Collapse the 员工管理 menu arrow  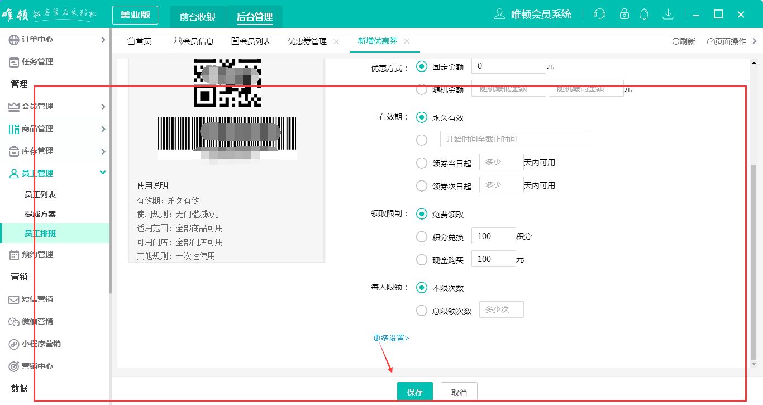click(x=103, y=173)
